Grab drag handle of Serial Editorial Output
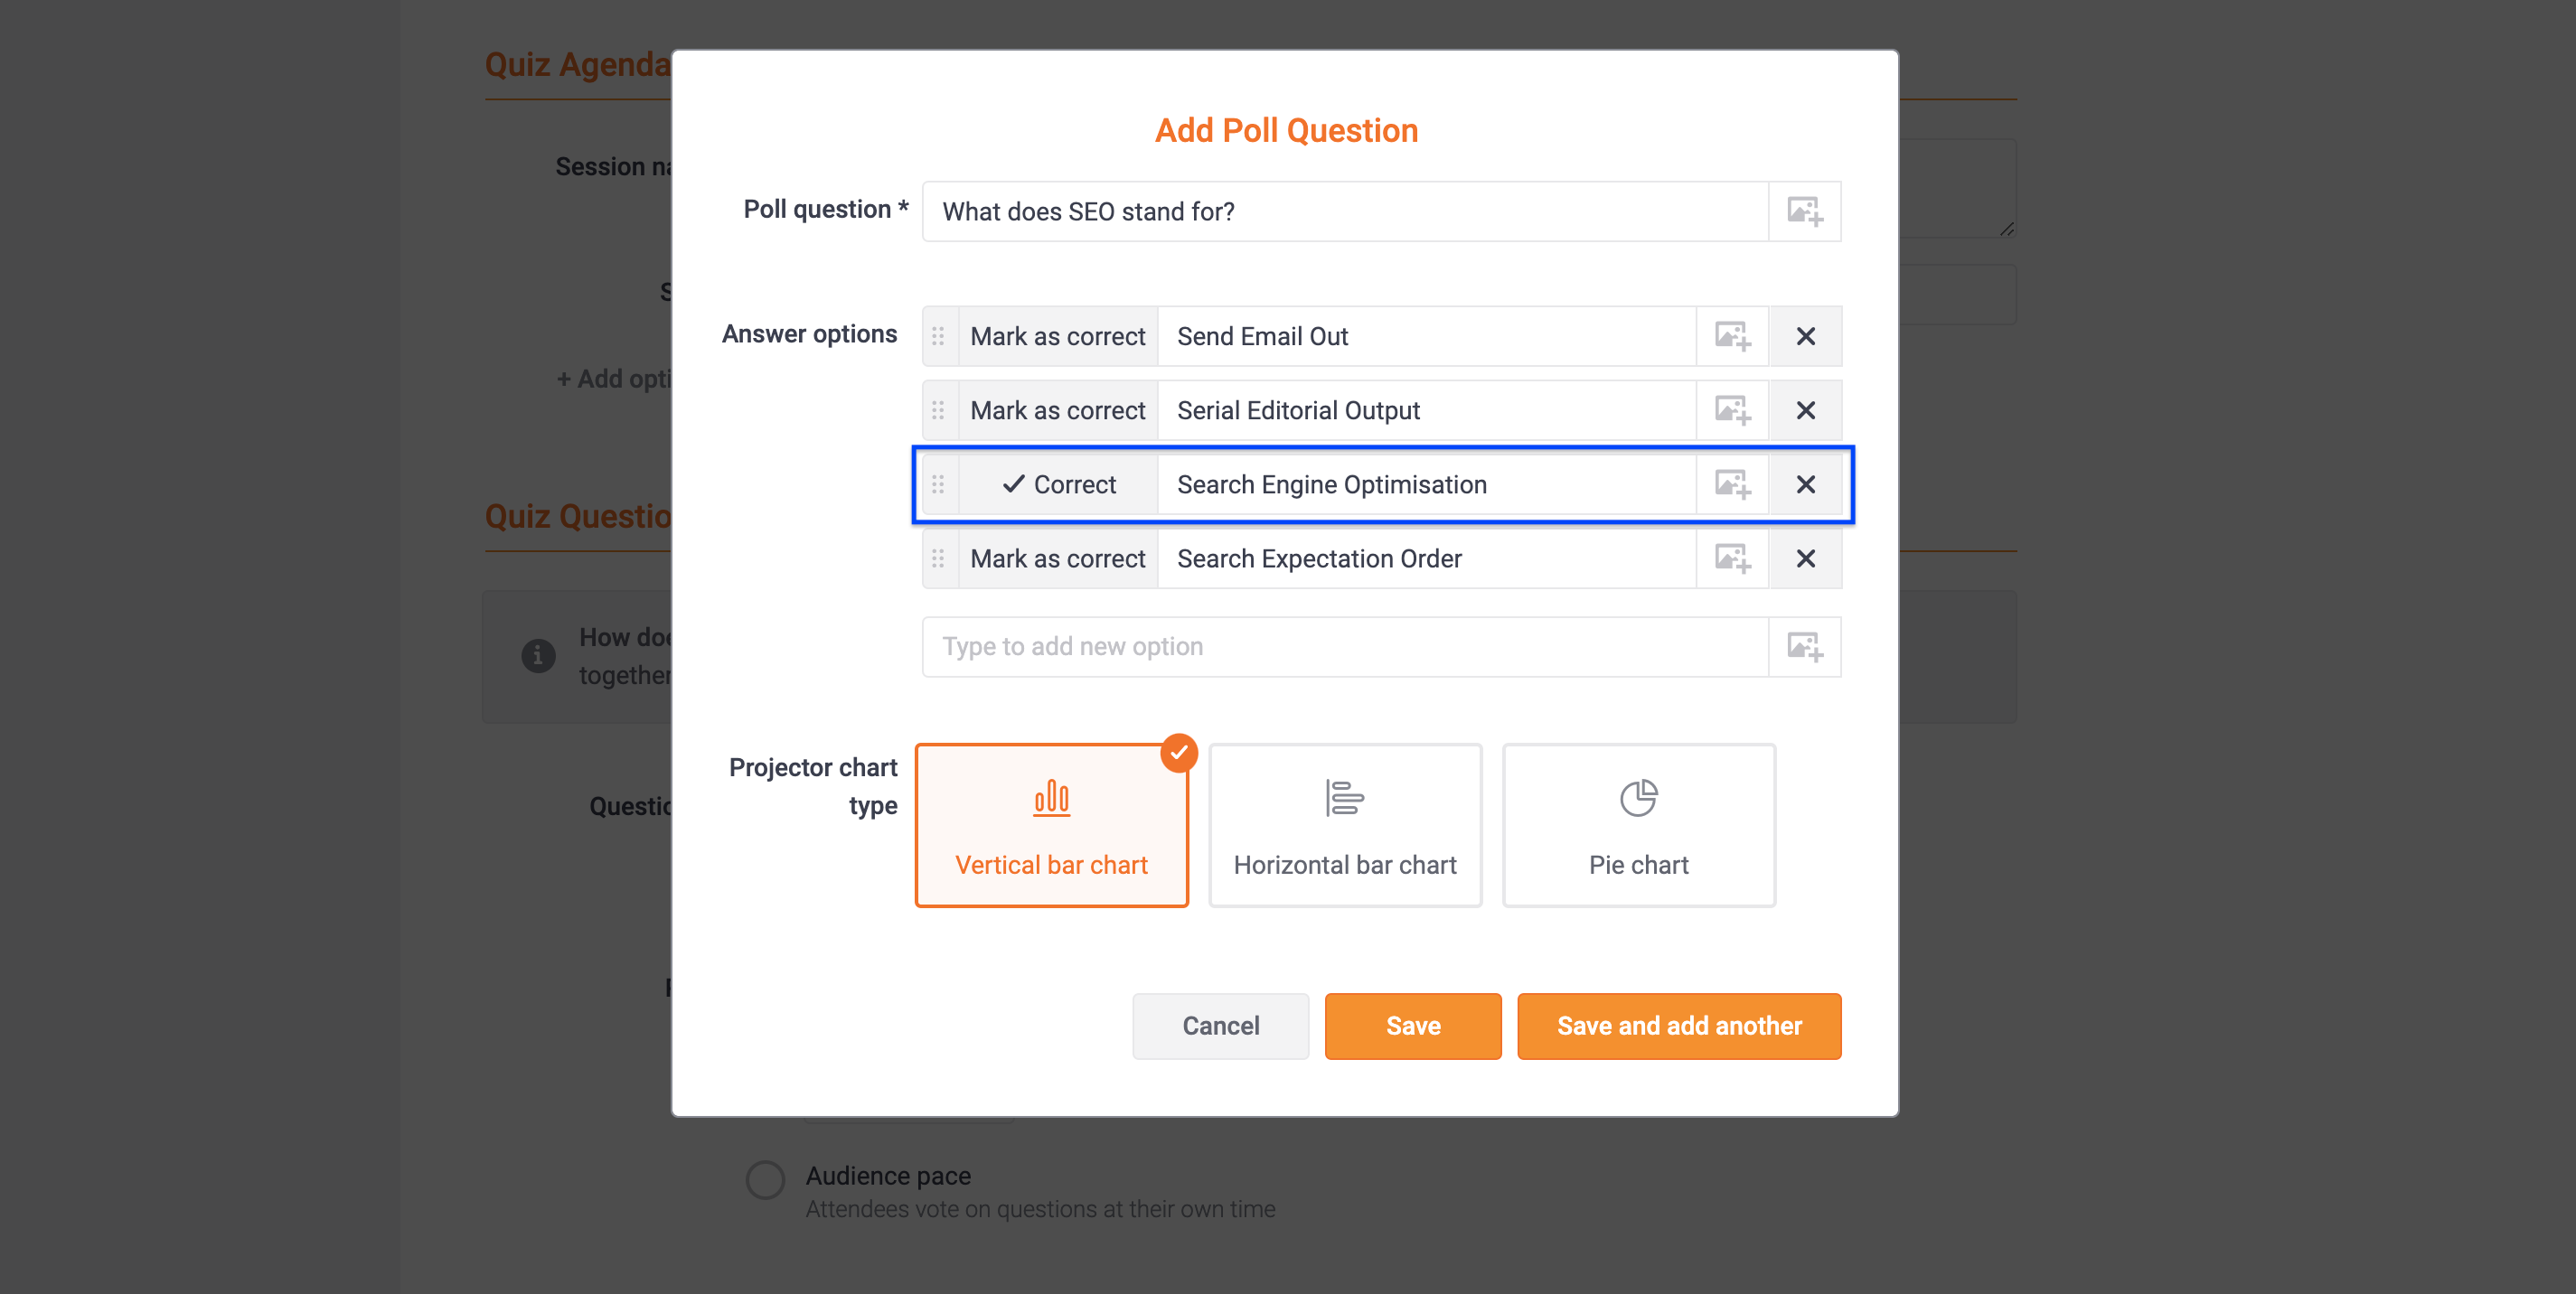 (938, 410)
